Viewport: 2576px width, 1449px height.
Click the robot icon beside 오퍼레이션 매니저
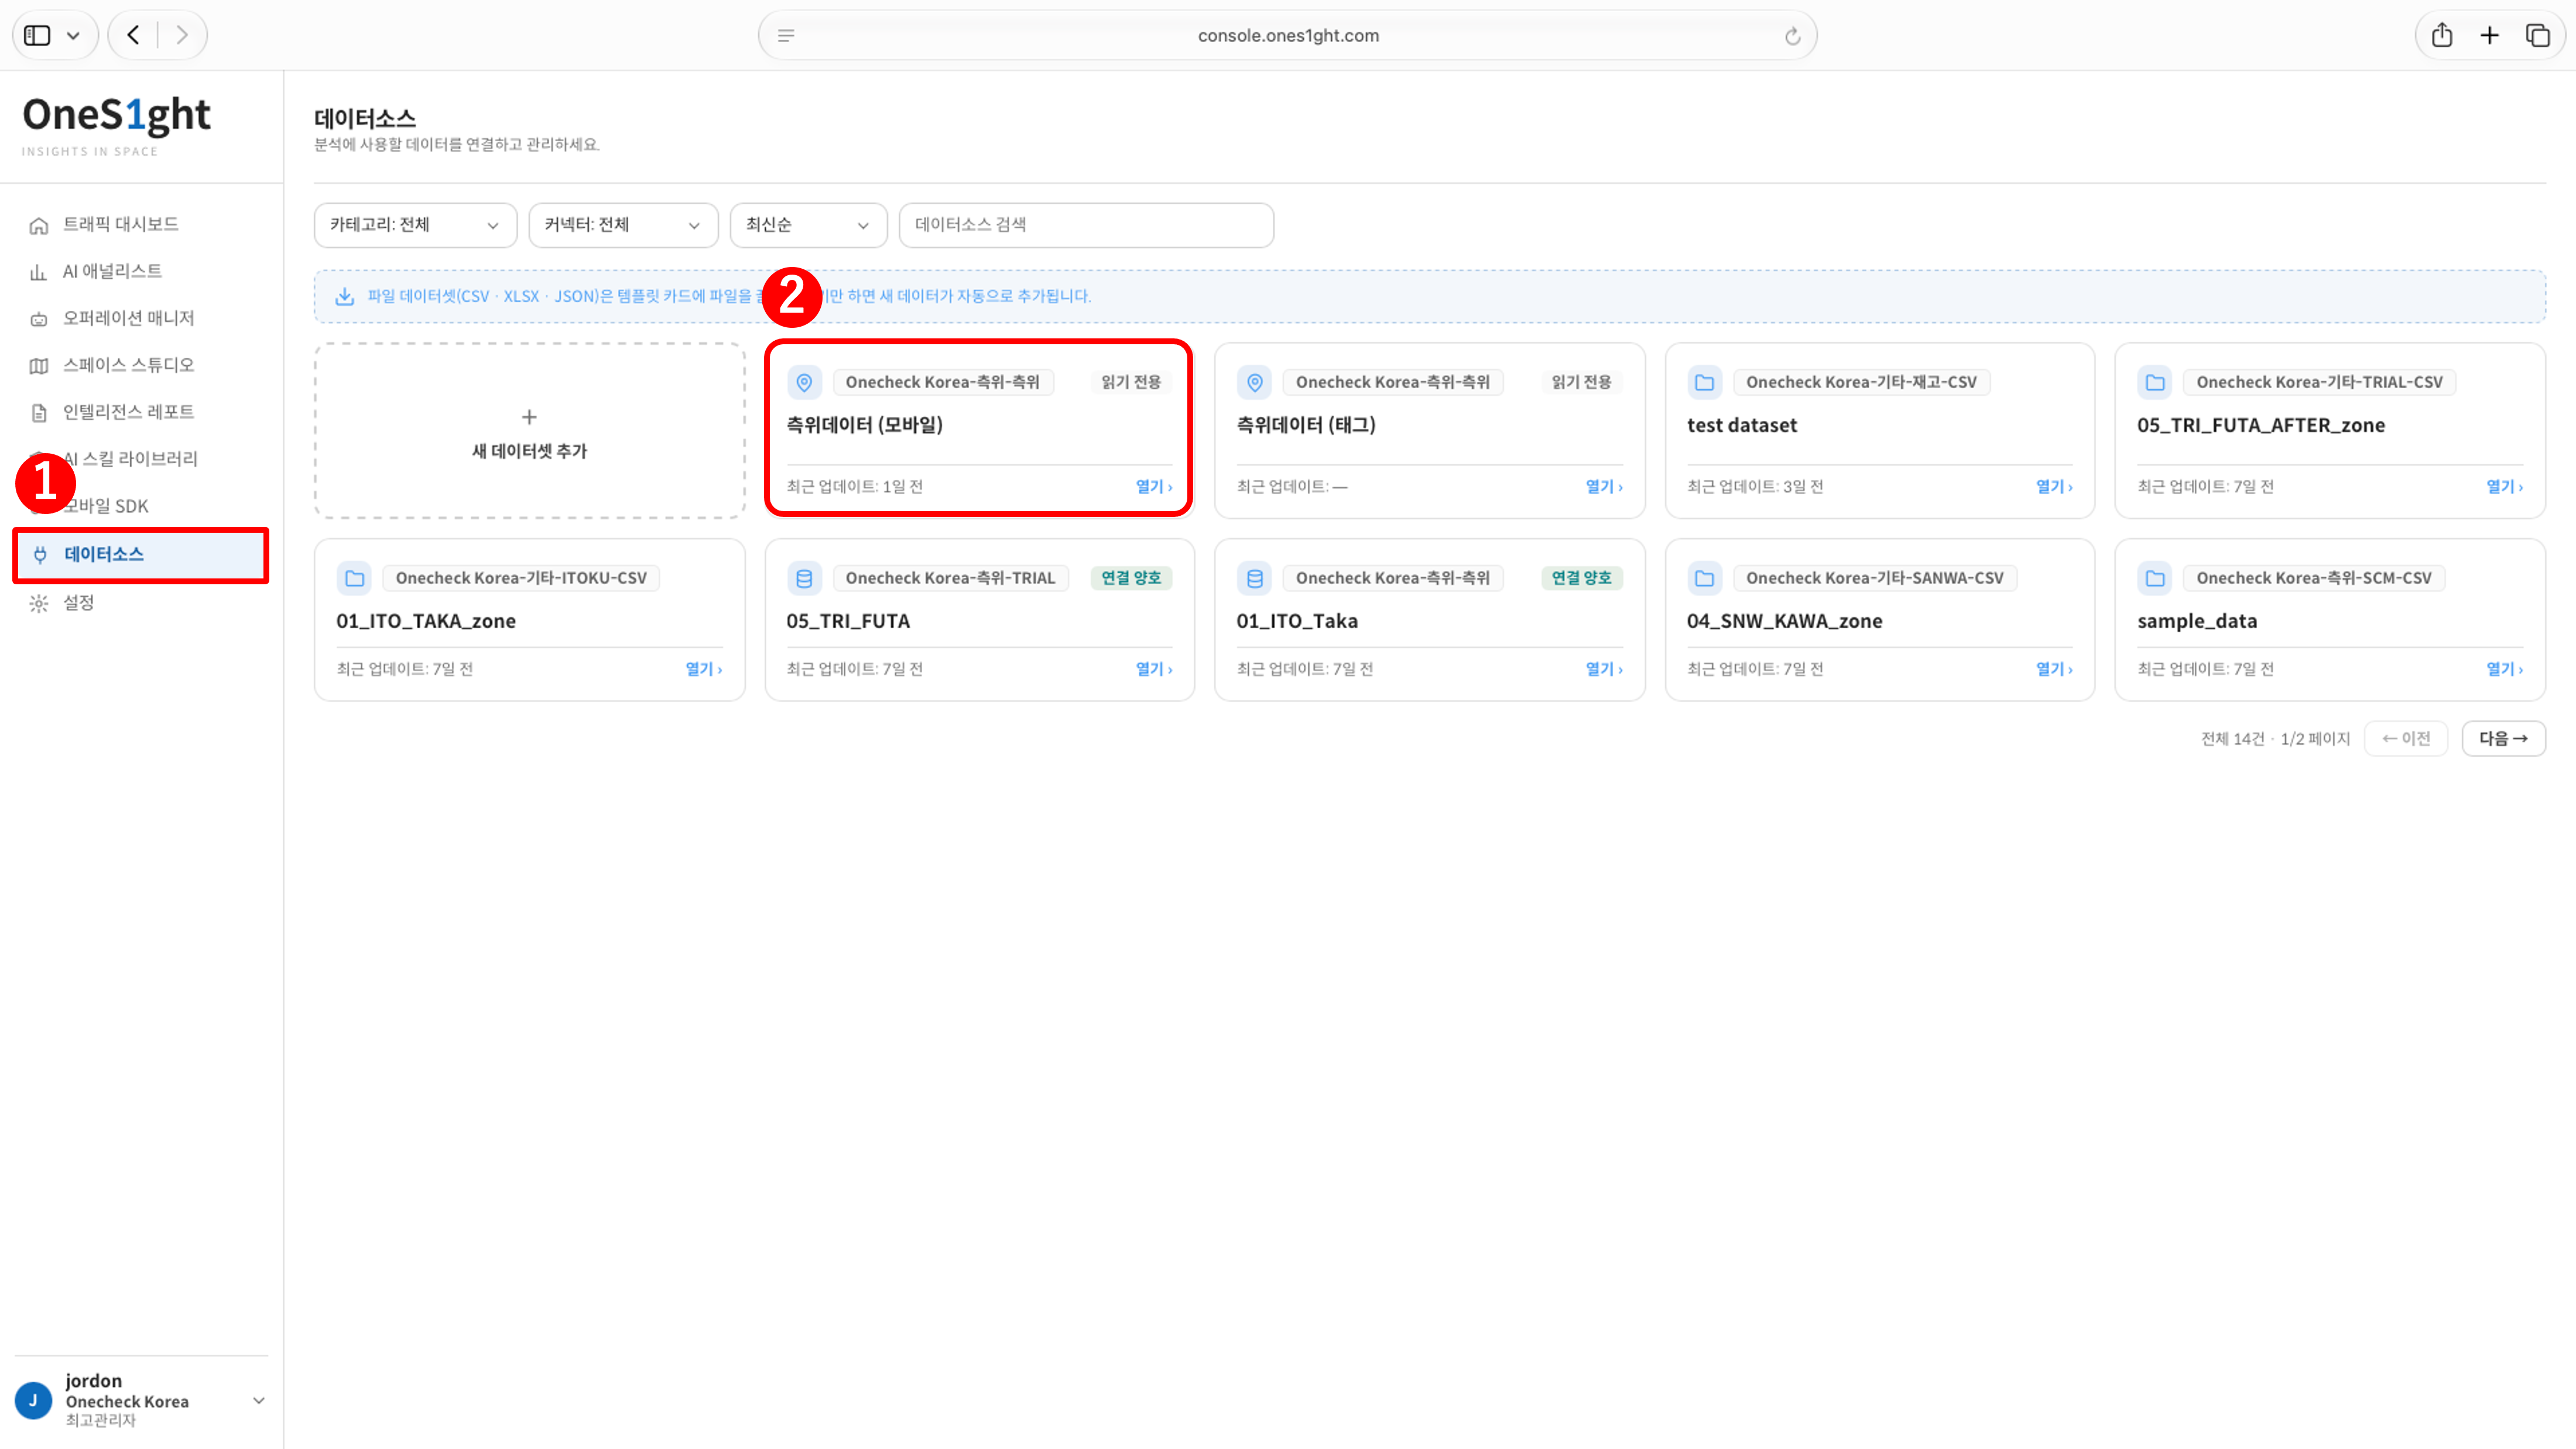[x=39, y=319]
